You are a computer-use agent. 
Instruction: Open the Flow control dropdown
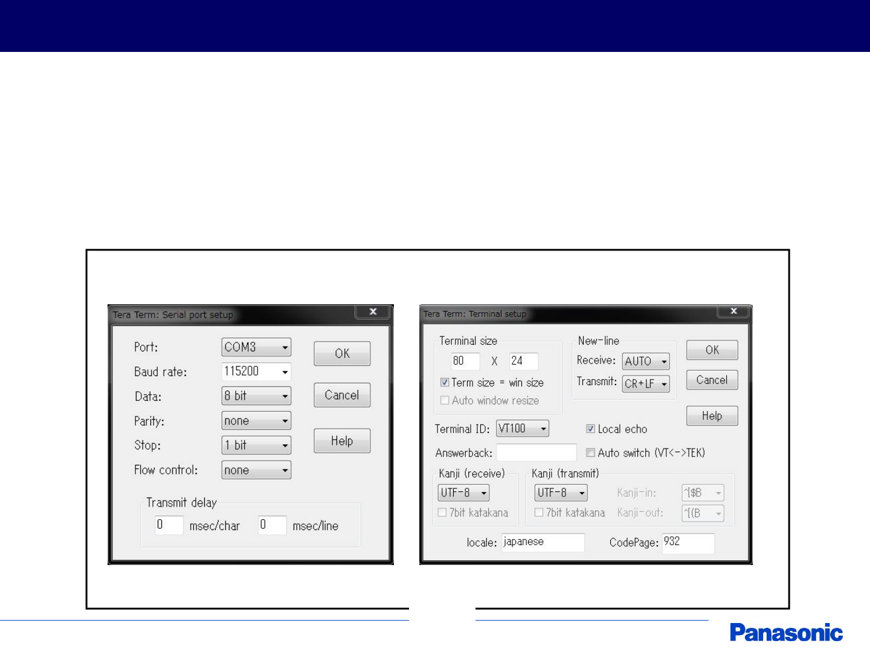[x=256, y=470]
